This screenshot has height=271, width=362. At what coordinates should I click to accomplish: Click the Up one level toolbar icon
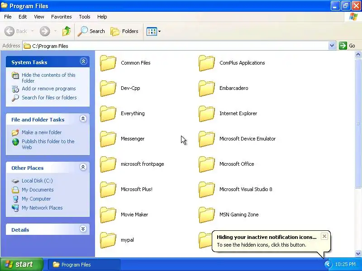[x=67, y=31]
